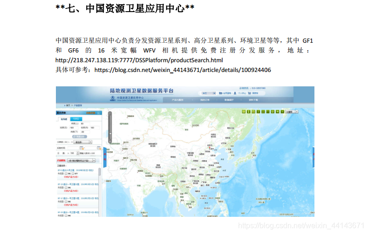This screenshot has height=234, width=368.
Task: Click the 陆地观测卫星数据服务平台 title
Action: point(142,91)
